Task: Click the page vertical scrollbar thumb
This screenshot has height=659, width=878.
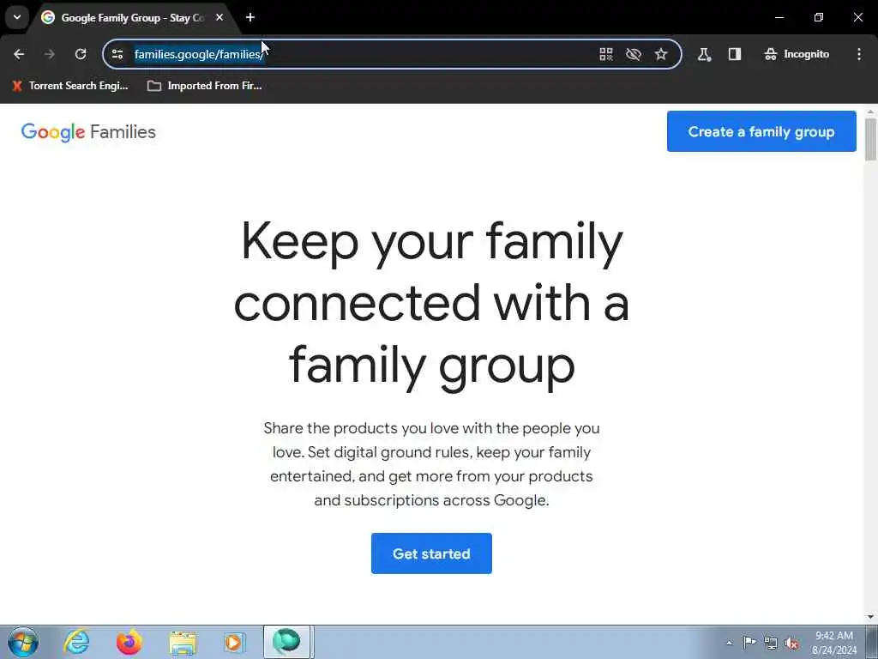Action: coord(870,139)
